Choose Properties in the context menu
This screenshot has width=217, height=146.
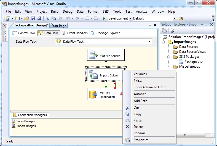[141, 140]
